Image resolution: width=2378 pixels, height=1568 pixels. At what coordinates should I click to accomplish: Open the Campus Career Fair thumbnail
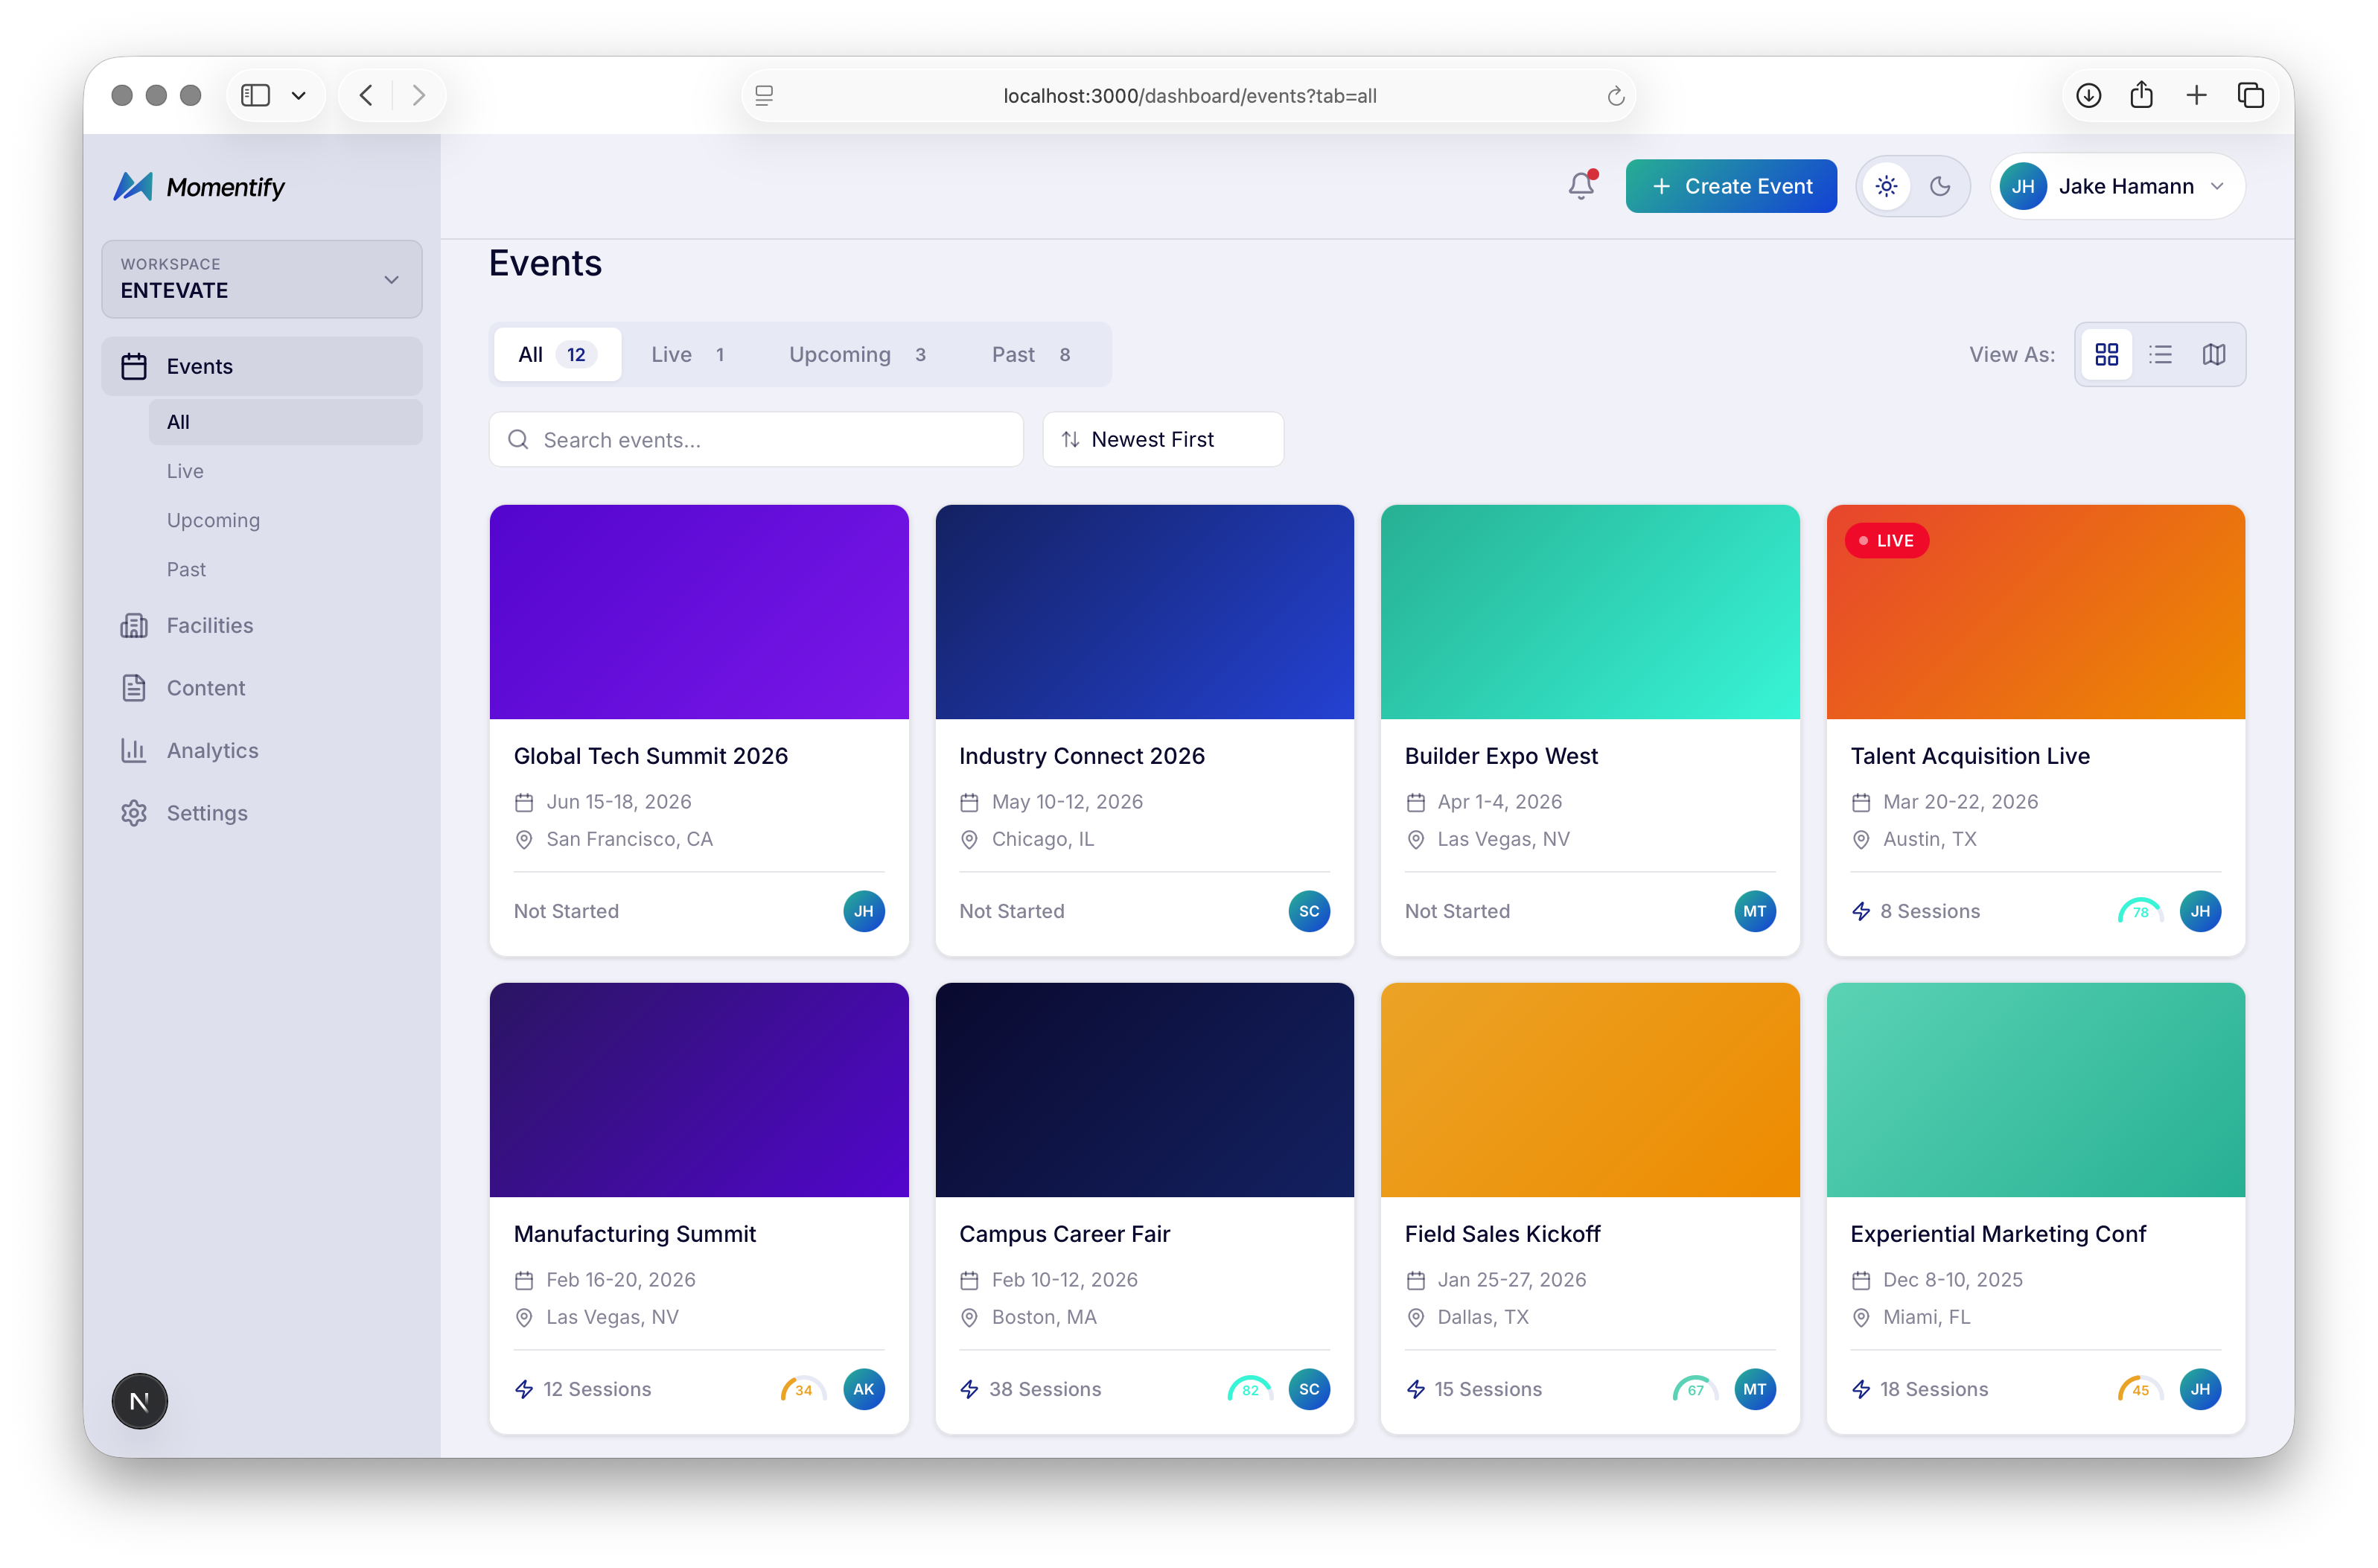[x=1144, y=1090]
